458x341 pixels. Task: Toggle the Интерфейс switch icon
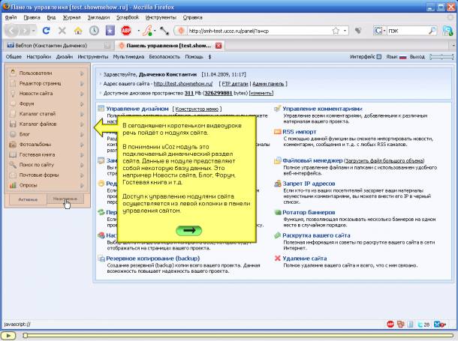pos(379,57)
